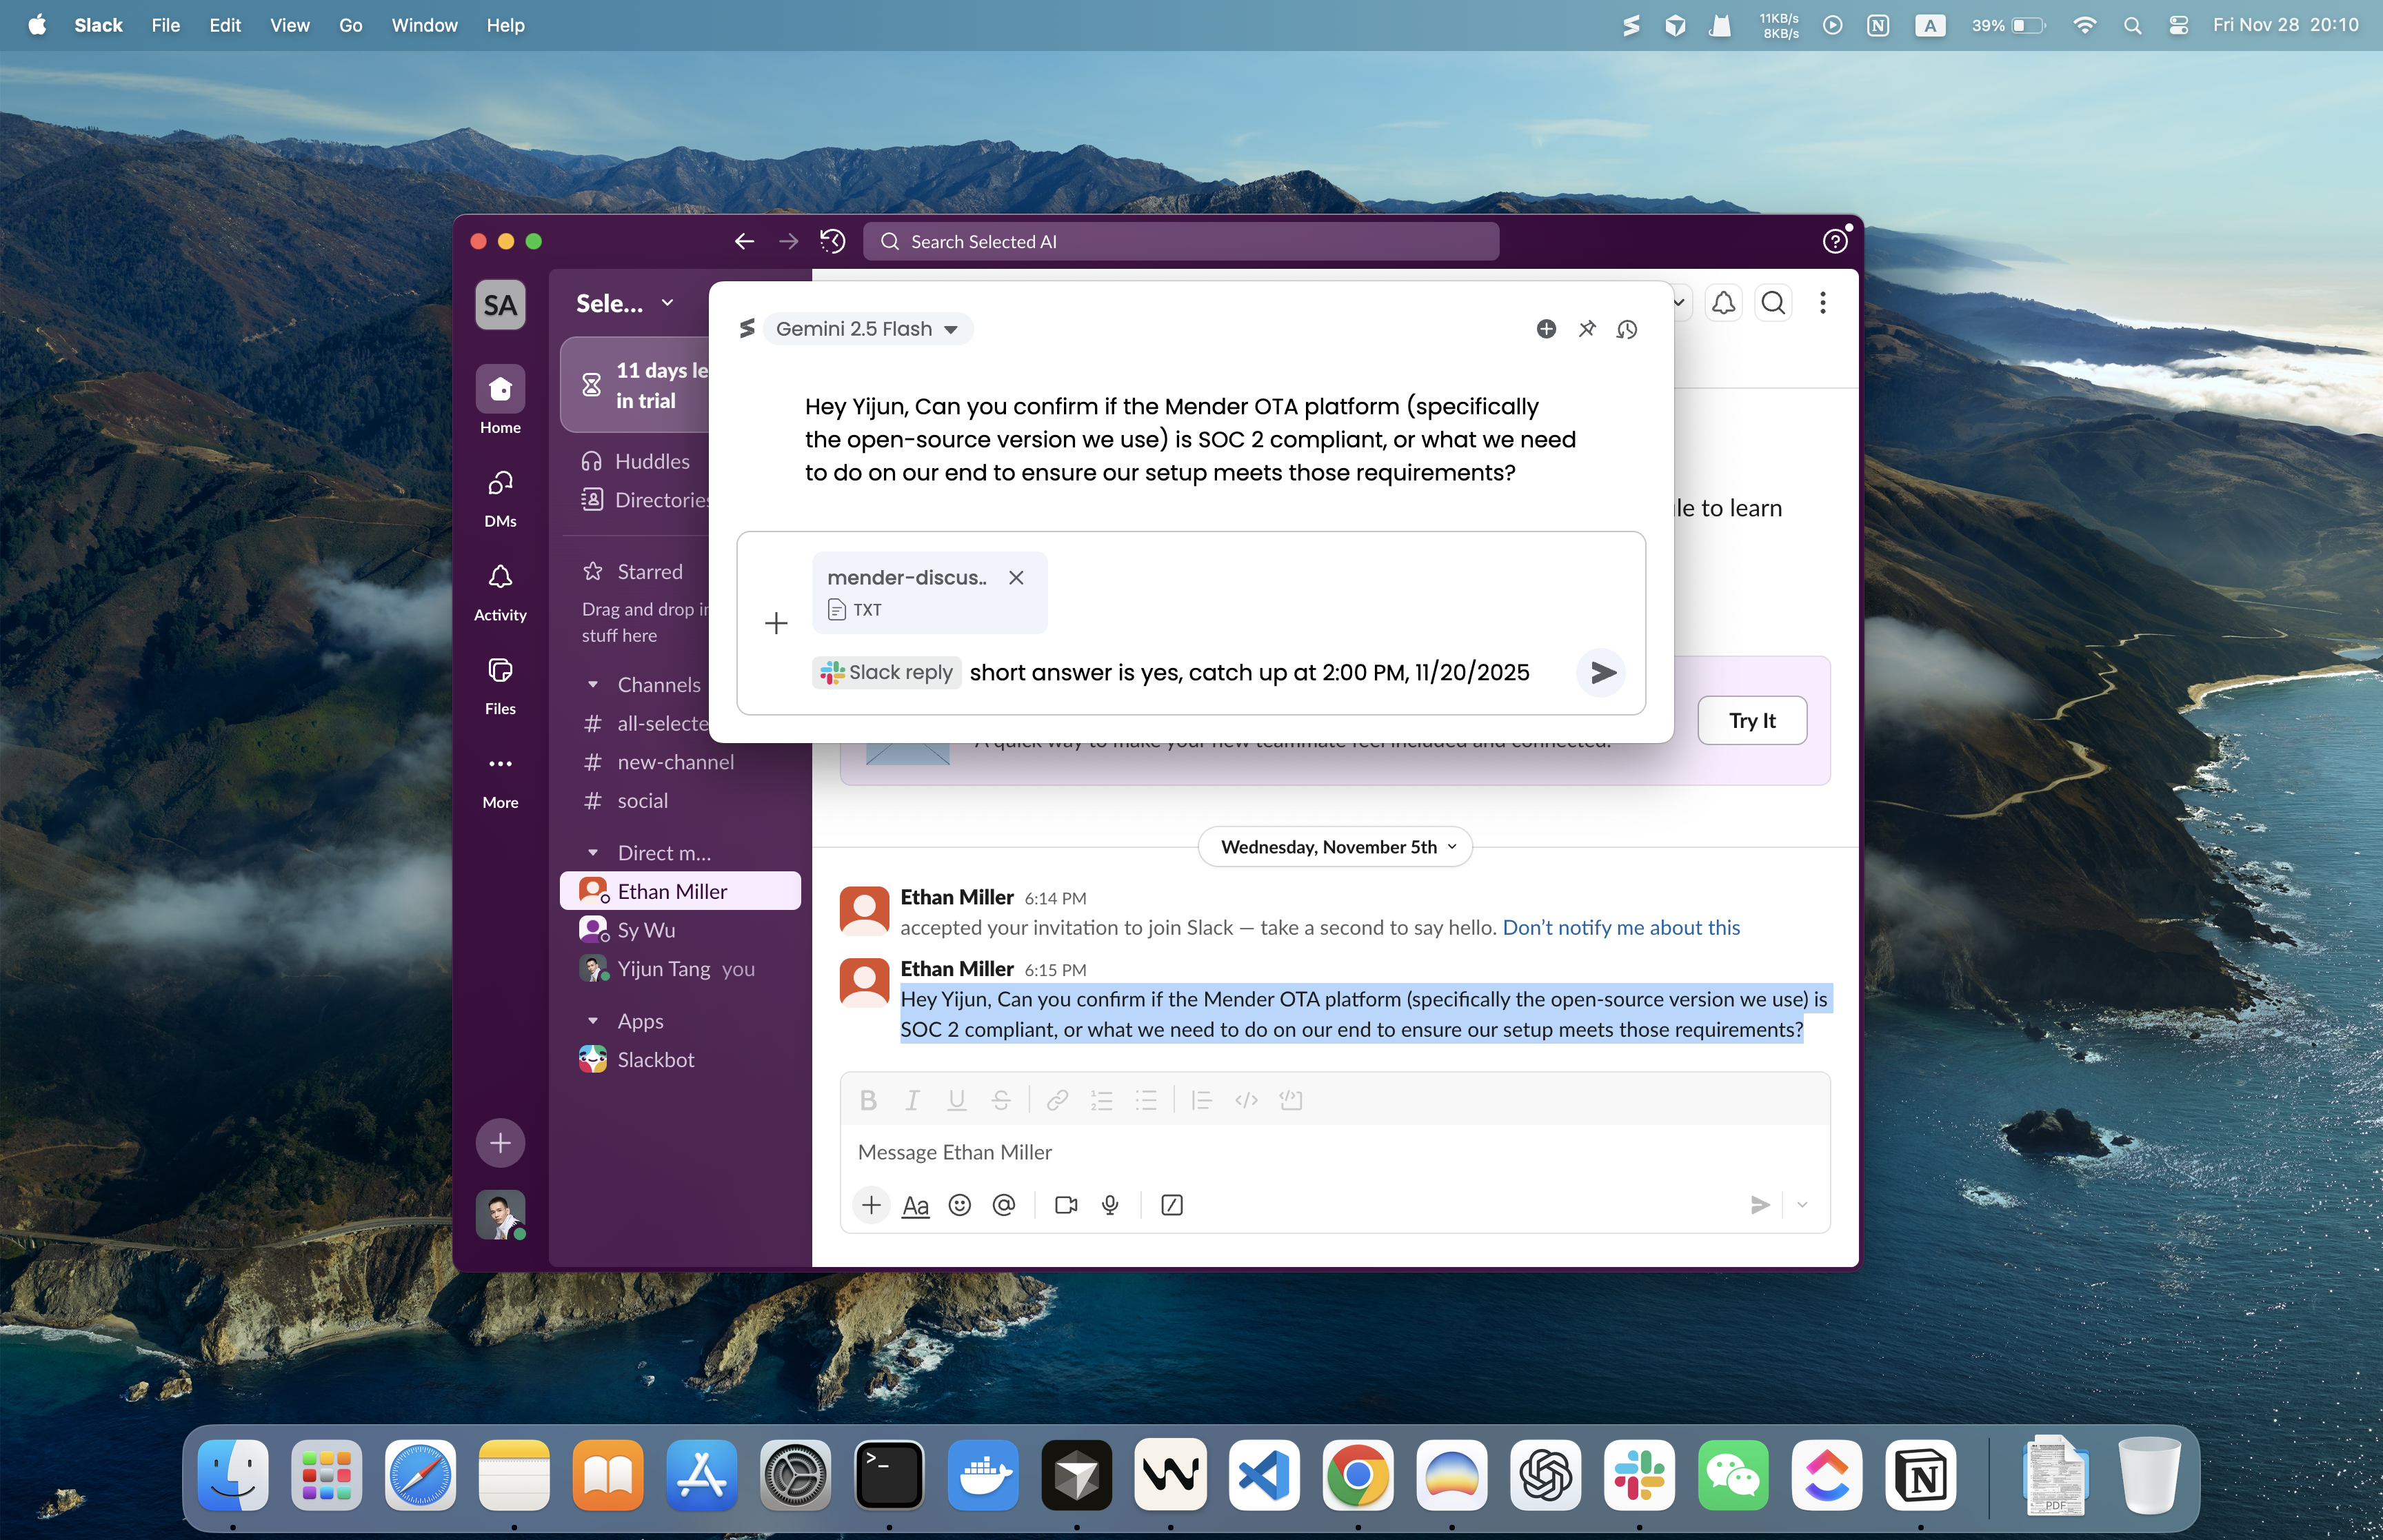Open the emoji picker in composer
Viewport: 2383px width, 1540px height.
click(959, 1205)
